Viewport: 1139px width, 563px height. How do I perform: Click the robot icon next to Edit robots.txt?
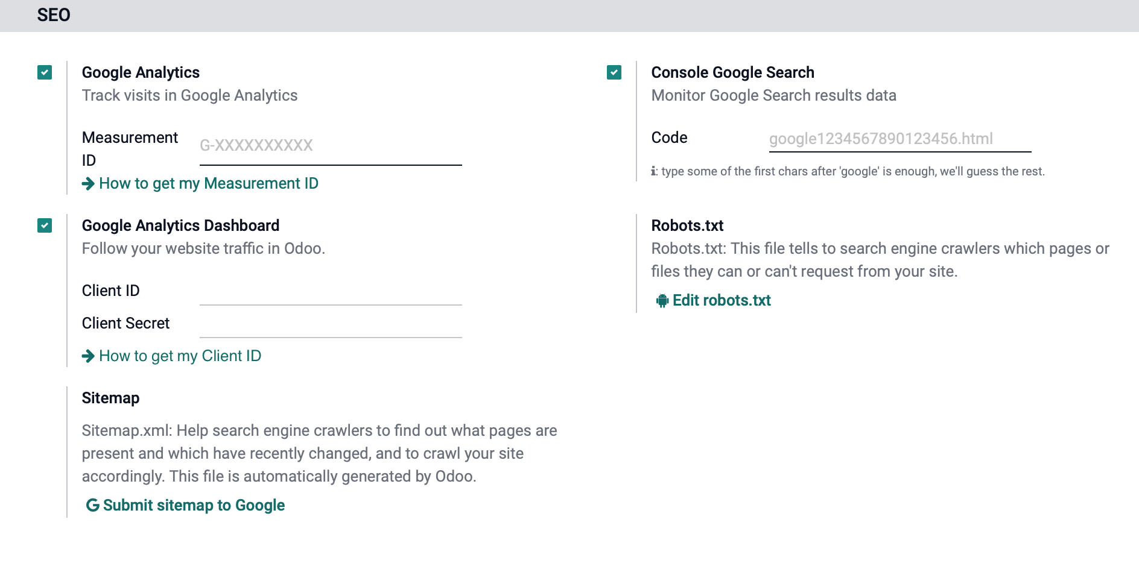662,300
